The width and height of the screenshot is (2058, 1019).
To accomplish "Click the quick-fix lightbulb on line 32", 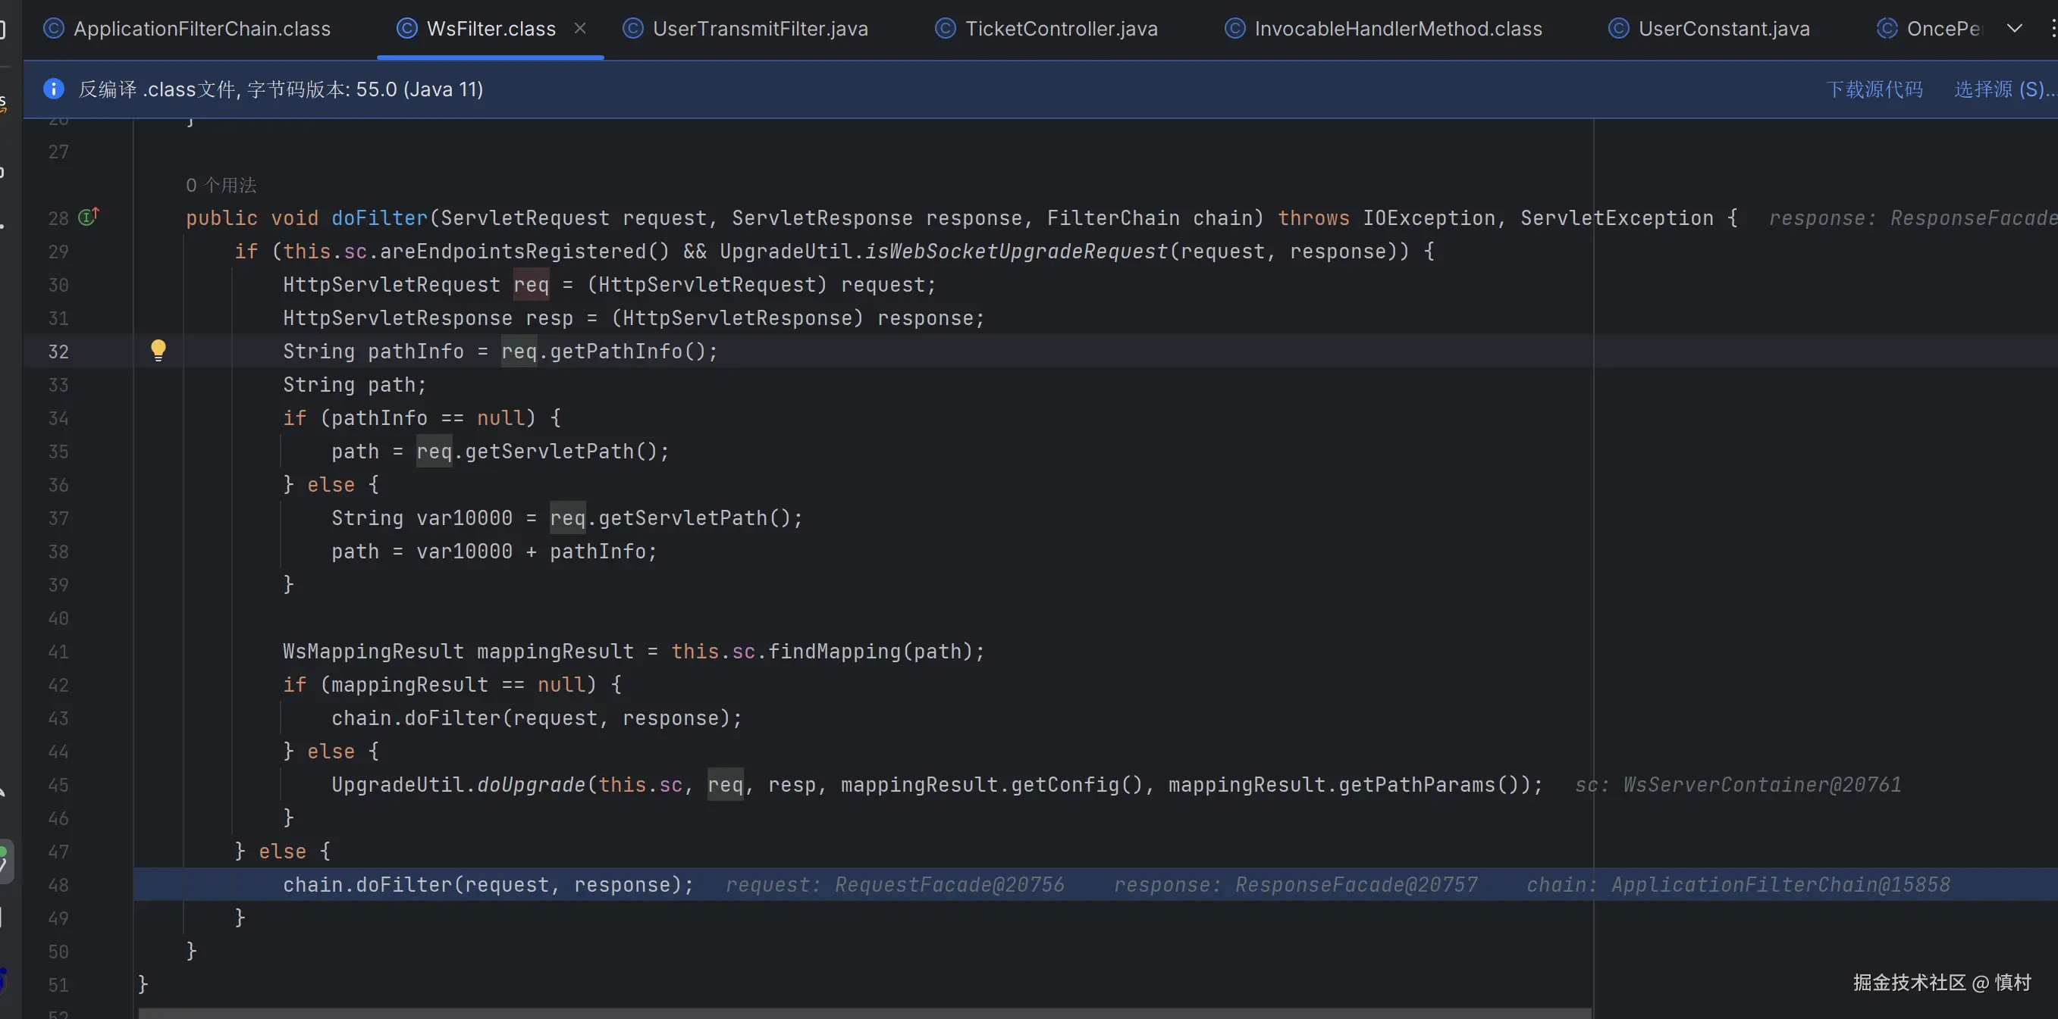I will click(158, 349).
